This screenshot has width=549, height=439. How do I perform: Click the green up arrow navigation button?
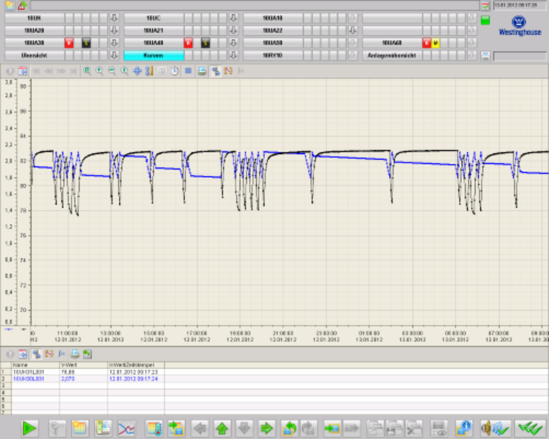point(222,428)
